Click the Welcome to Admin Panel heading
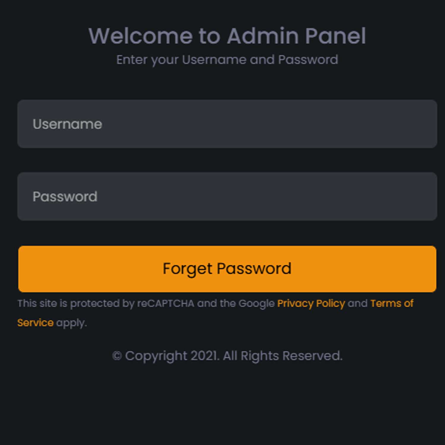 click(227, 36)
